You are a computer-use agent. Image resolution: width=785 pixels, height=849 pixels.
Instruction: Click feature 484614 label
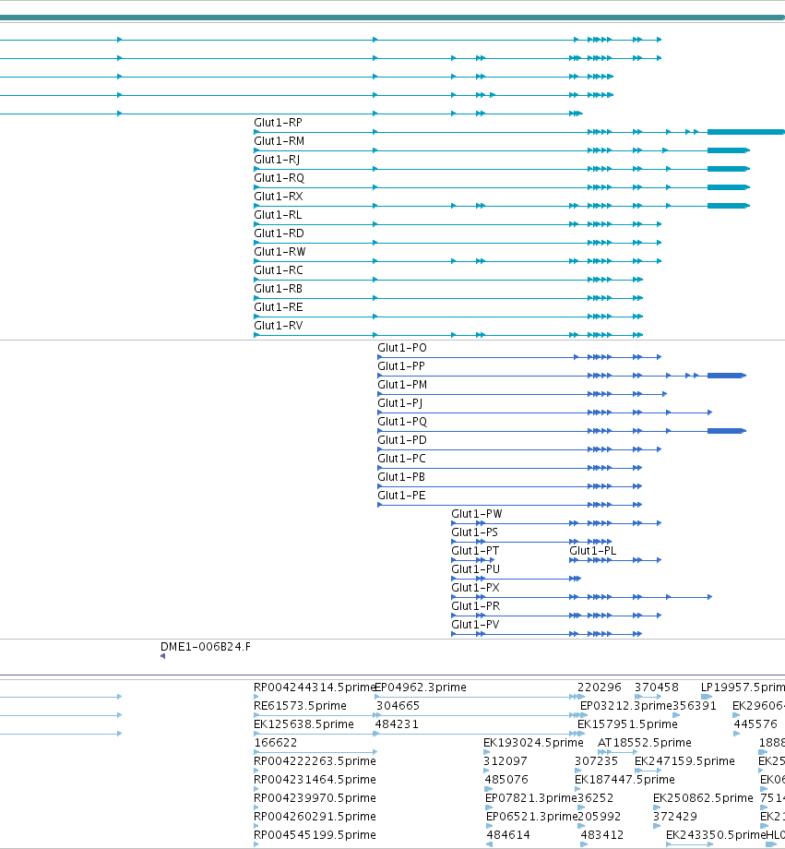508,834
